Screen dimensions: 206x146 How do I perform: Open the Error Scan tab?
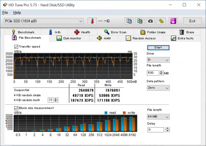click(115, 32)
